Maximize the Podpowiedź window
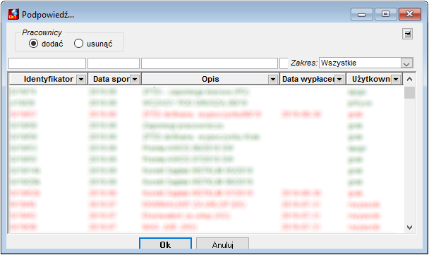This screenshot has height=255, width=429. [x=385, y=14]
